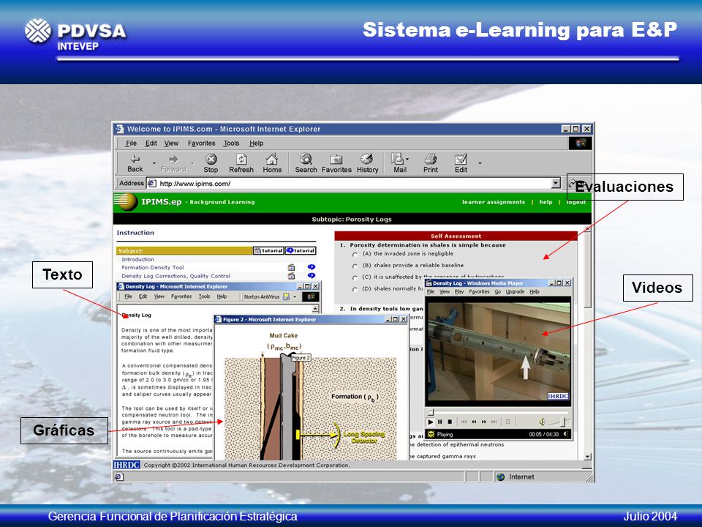Click the logout link
The image size is (702, 527).
575,202
